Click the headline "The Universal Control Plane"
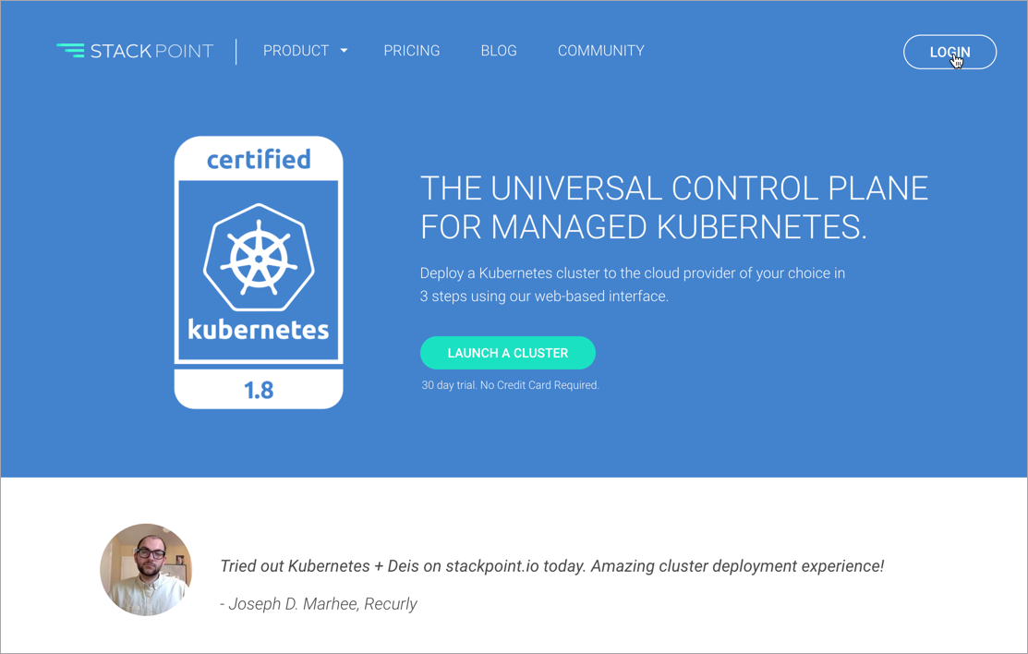 [674, 188]
